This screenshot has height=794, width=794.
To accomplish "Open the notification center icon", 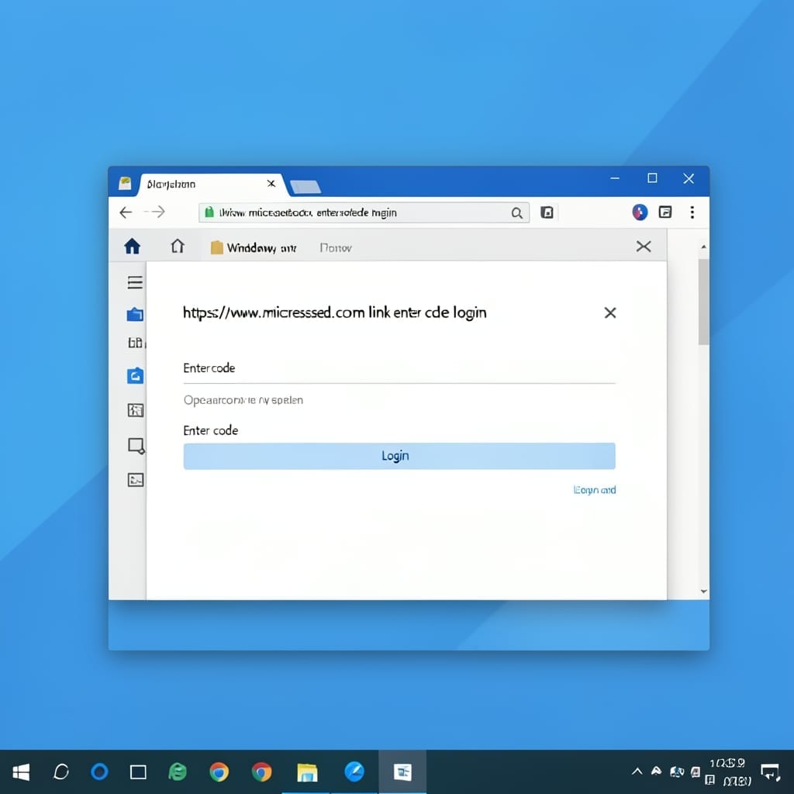I will (770, 773).
